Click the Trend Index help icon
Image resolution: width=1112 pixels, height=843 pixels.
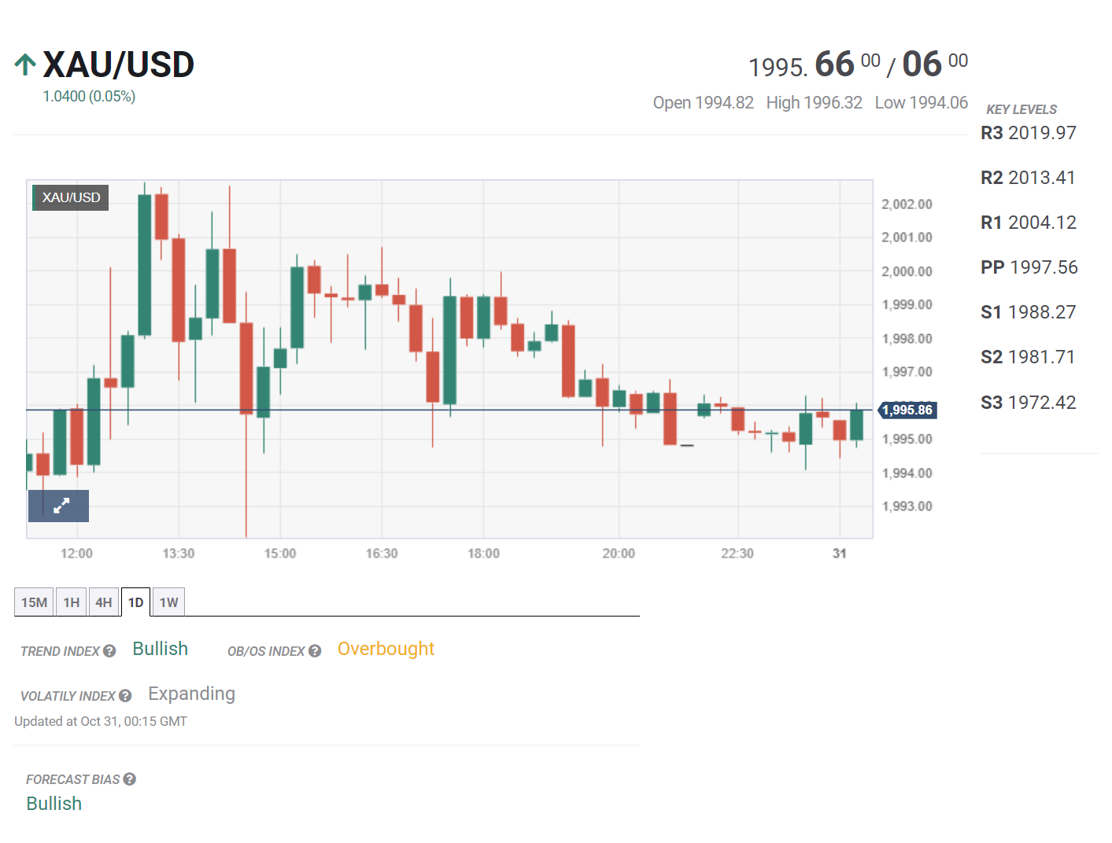coord(109,651)
